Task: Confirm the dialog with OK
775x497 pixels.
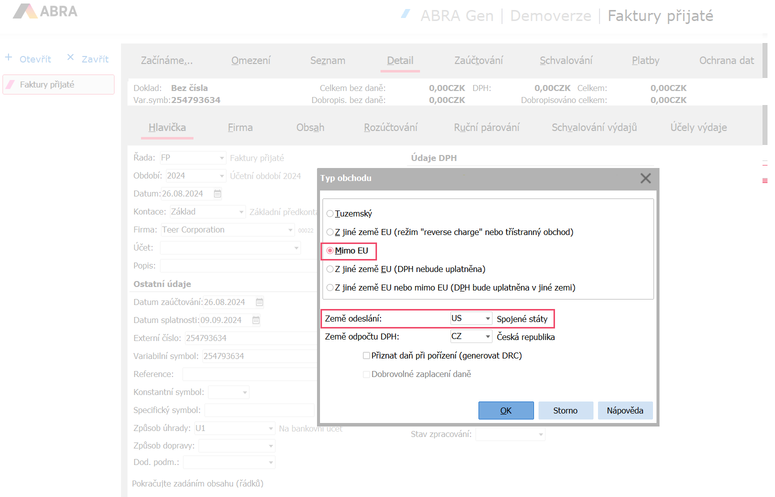Action: (506, 410)
